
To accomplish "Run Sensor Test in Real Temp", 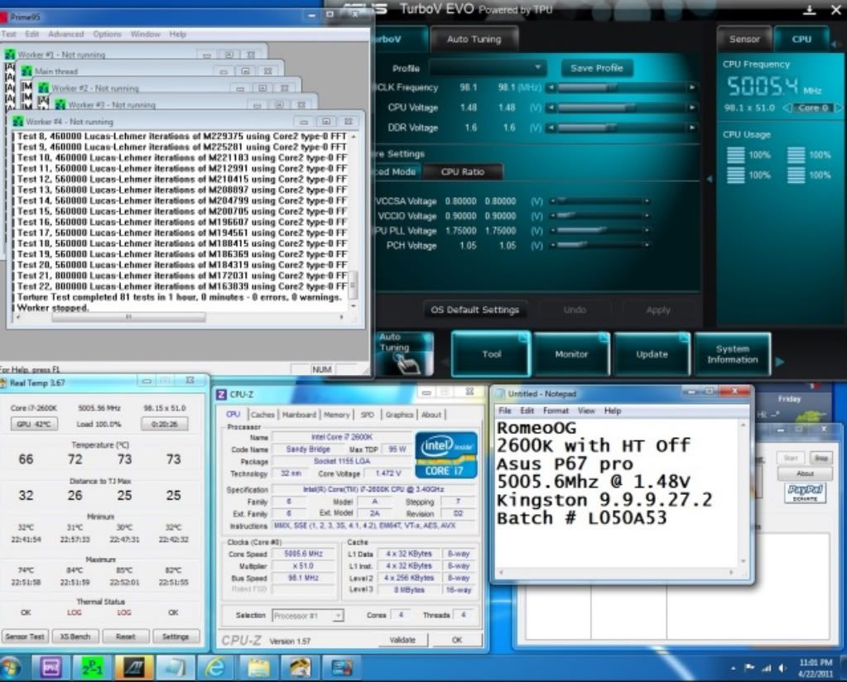I will (x=24, y=636).
